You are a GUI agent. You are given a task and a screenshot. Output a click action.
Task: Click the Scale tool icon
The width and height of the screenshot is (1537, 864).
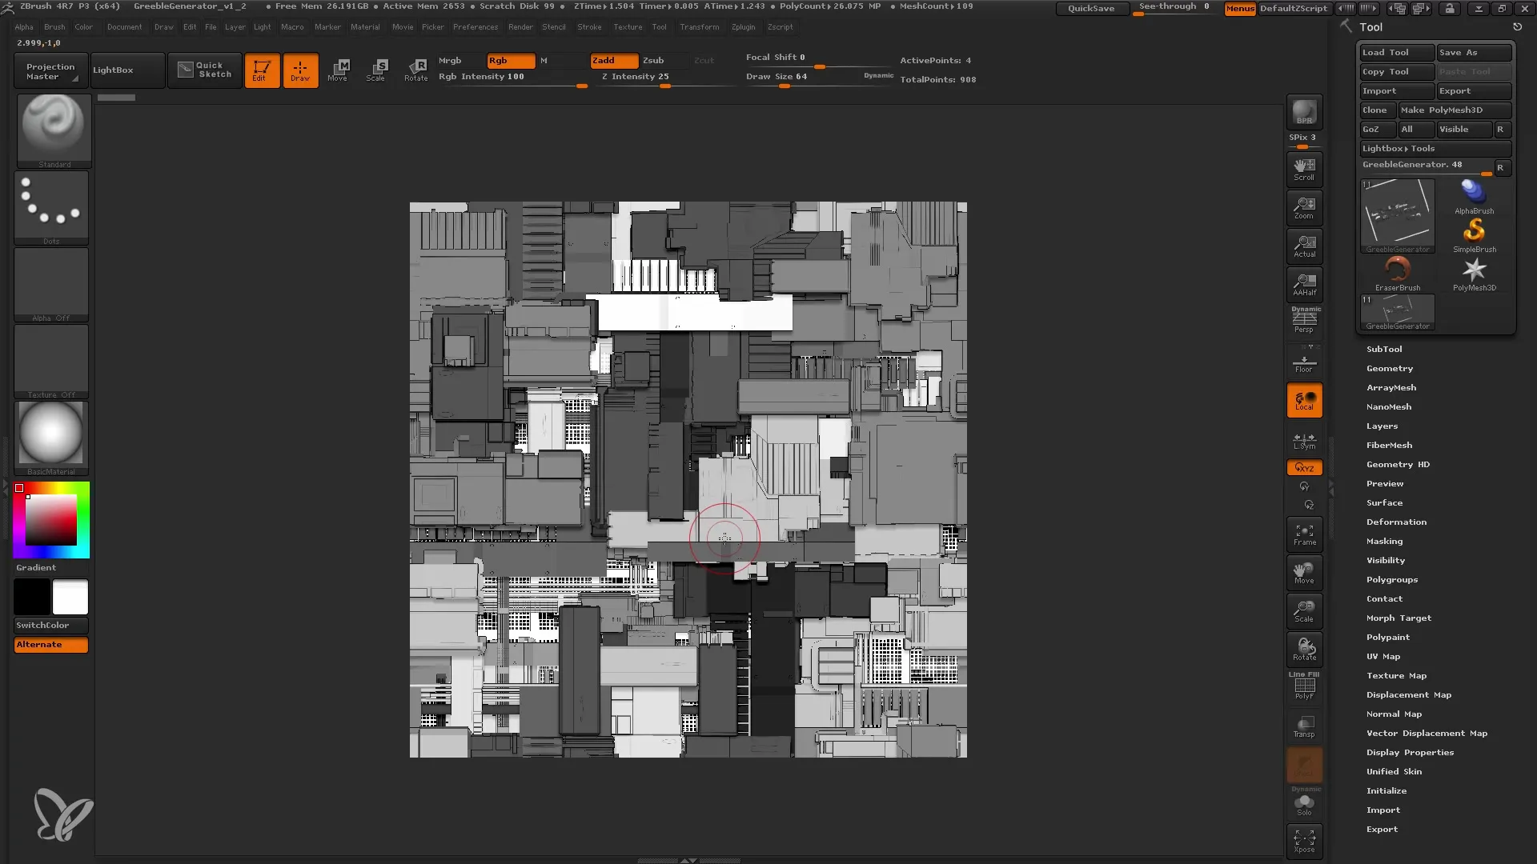click(x=375, y=69)
